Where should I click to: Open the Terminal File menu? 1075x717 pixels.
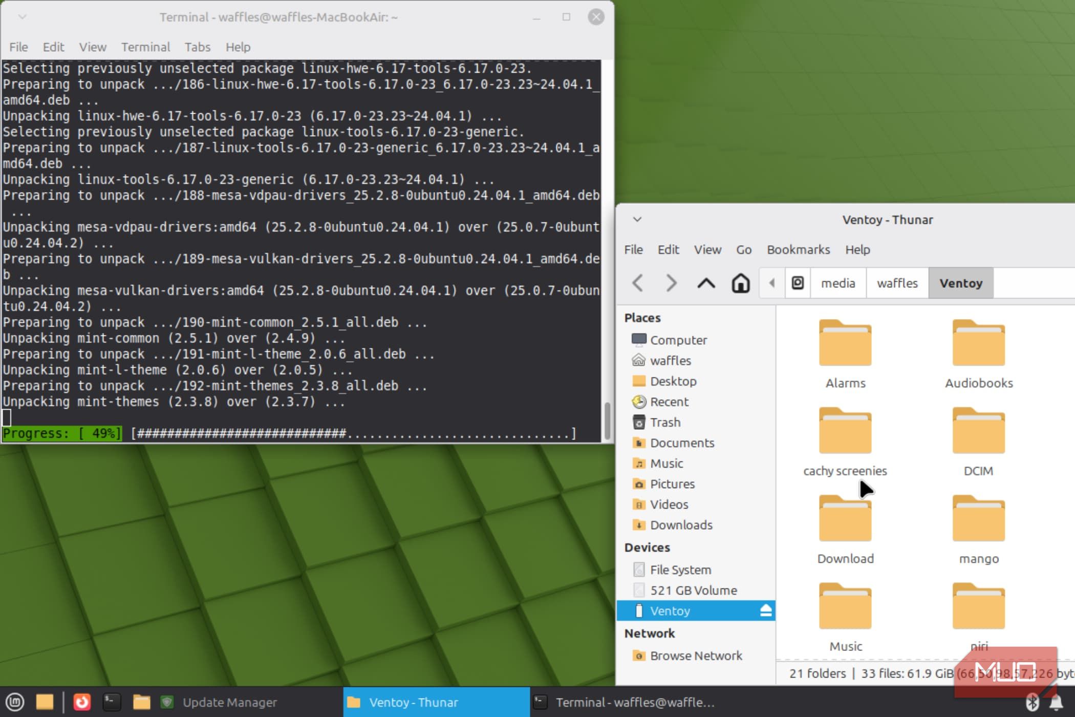point(18,47)
